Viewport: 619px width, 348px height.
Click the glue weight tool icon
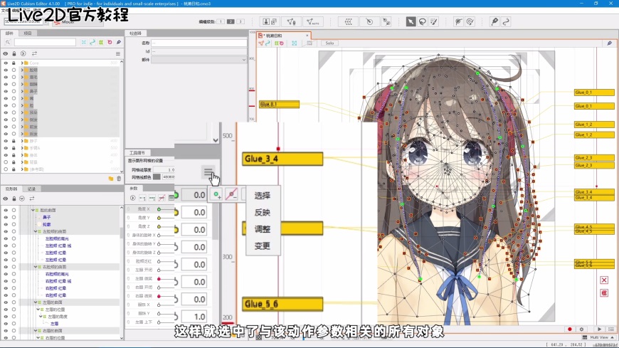click(x=470, y=22)
